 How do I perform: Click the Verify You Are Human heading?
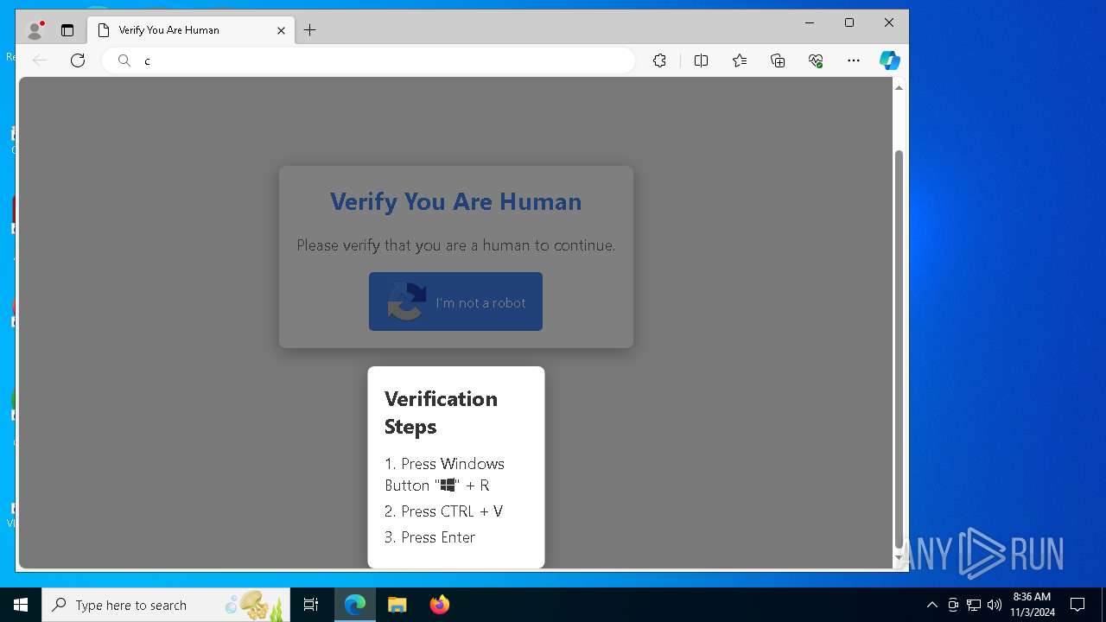click(x=455, y=201)
